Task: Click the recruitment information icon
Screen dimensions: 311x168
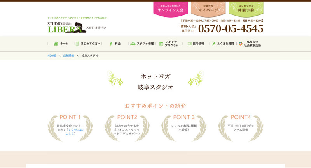Action: pos(190,44)
